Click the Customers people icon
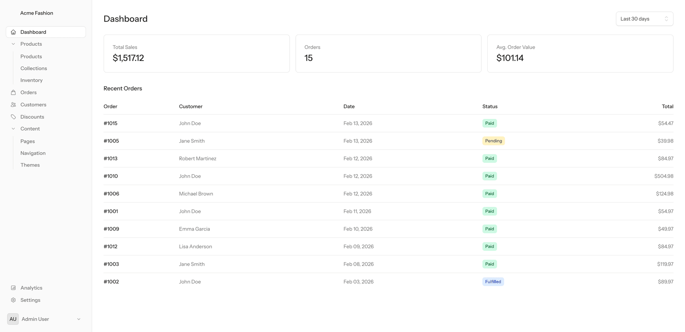 pos(13,104)
